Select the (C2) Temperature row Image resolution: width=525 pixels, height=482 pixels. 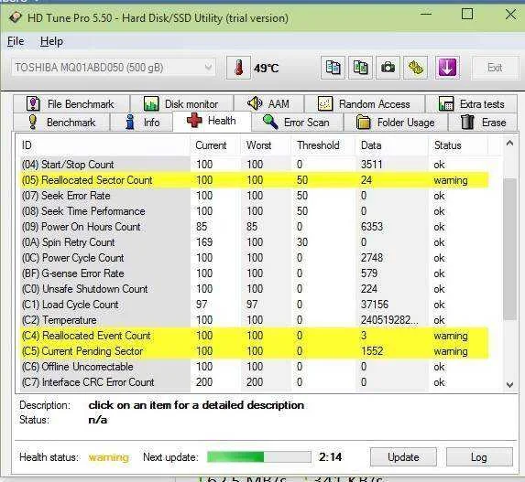coord(254,320)
